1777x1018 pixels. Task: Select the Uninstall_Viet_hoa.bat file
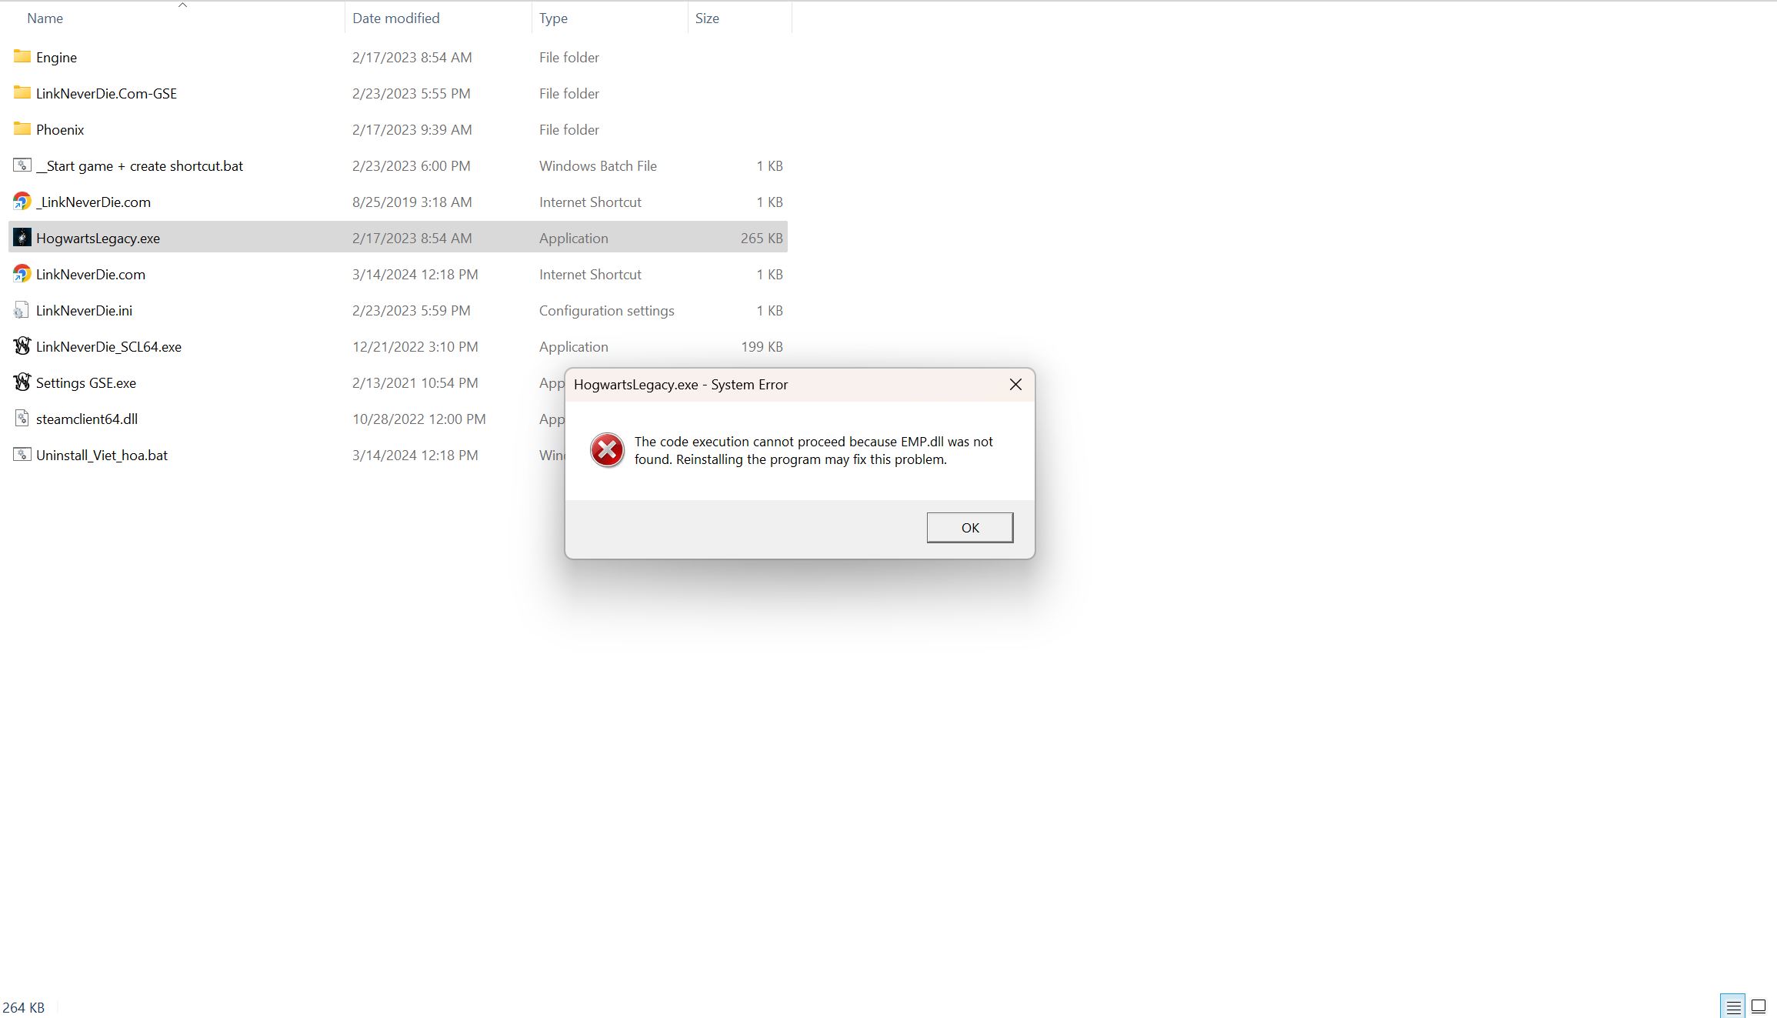pos(102,454)
